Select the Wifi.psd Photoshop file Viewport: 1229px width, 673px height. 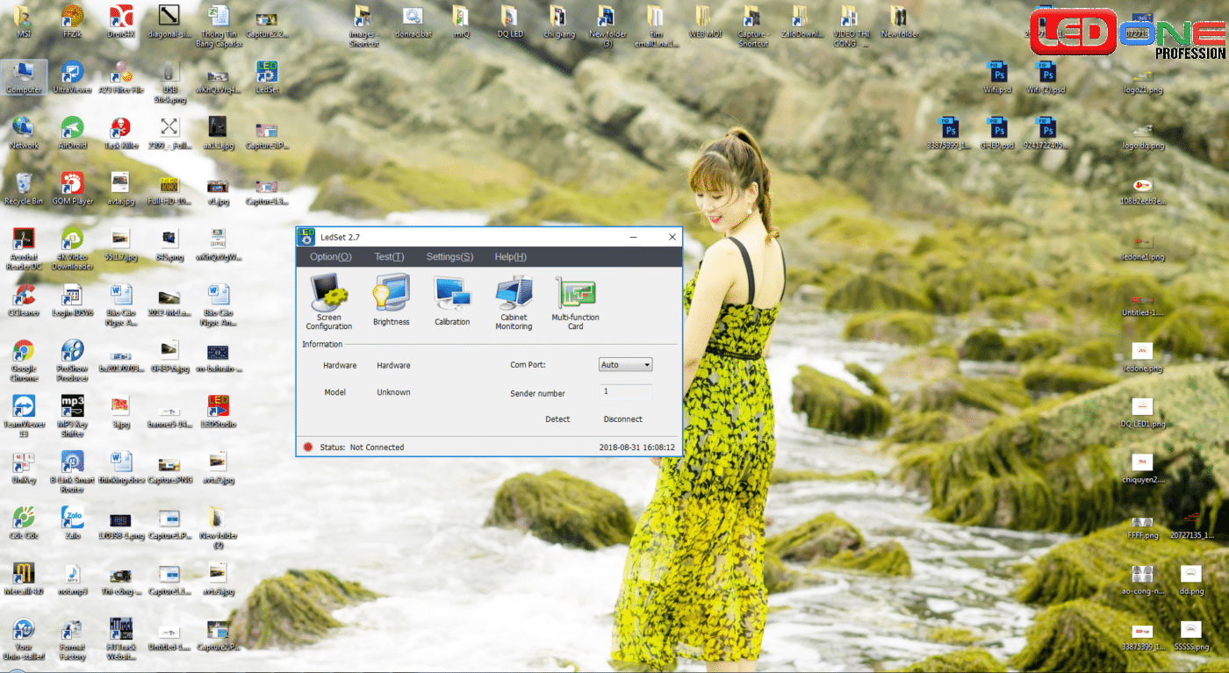(x=996, y=77)
